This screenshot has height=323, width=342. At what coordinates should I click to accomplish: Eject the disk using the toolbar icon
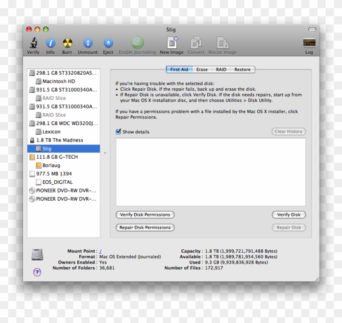coord(107,44)
